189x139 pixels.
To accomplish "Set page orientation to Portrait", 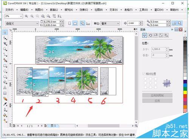I will 70,23.
